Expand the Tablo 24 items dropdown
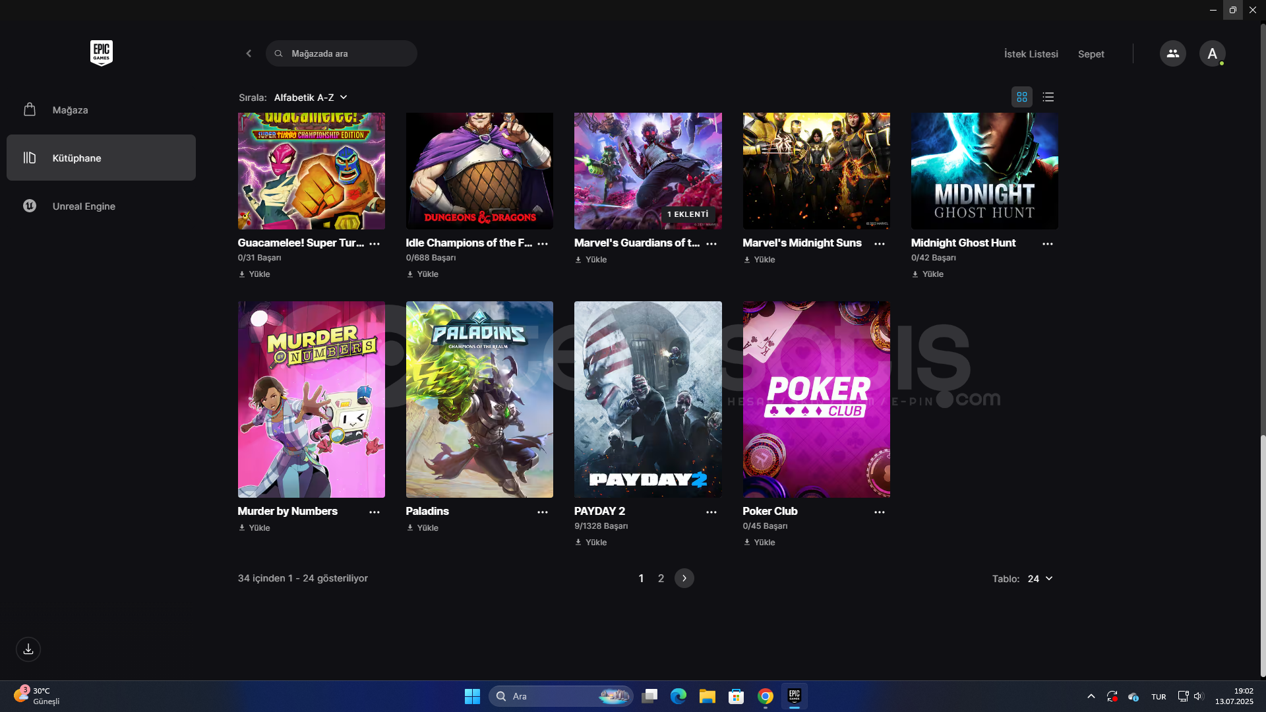Image resolution: width=1266 pixels, height=712 pixels. pos(1040,579)
